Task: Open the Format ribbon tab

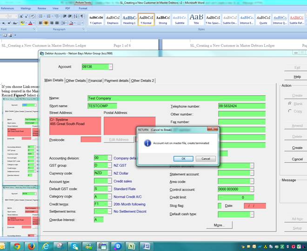Action: tap(83, 8)
